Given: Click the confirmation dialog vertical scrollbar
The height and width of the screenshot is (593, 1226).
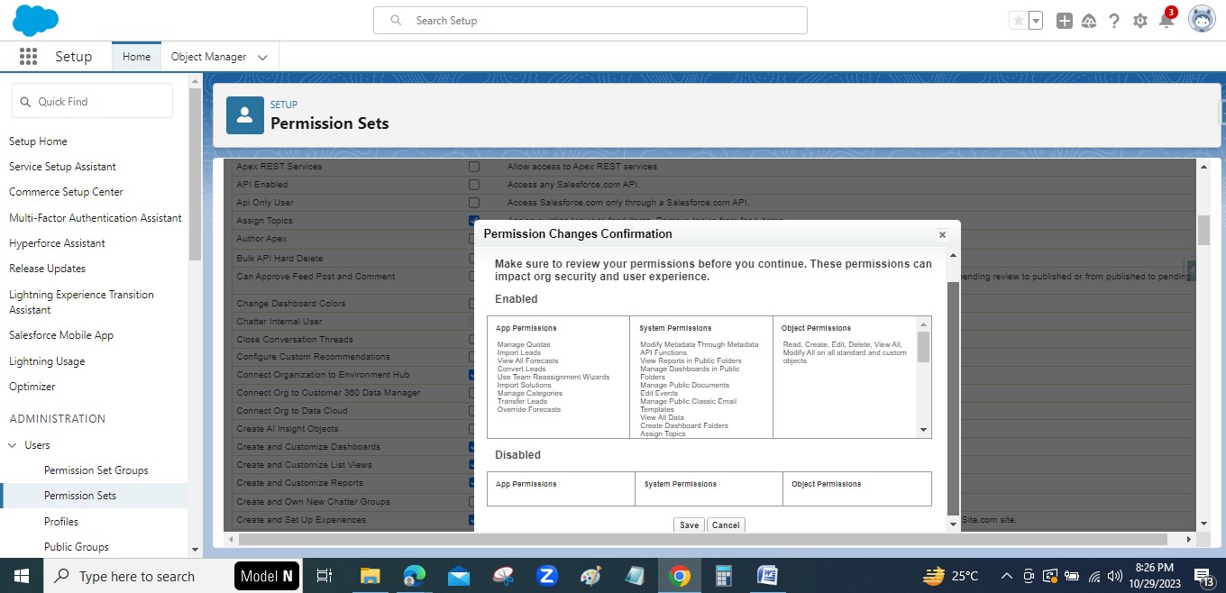Looking at the screenshot, I should pyautogui.click(x=953, y=397).
